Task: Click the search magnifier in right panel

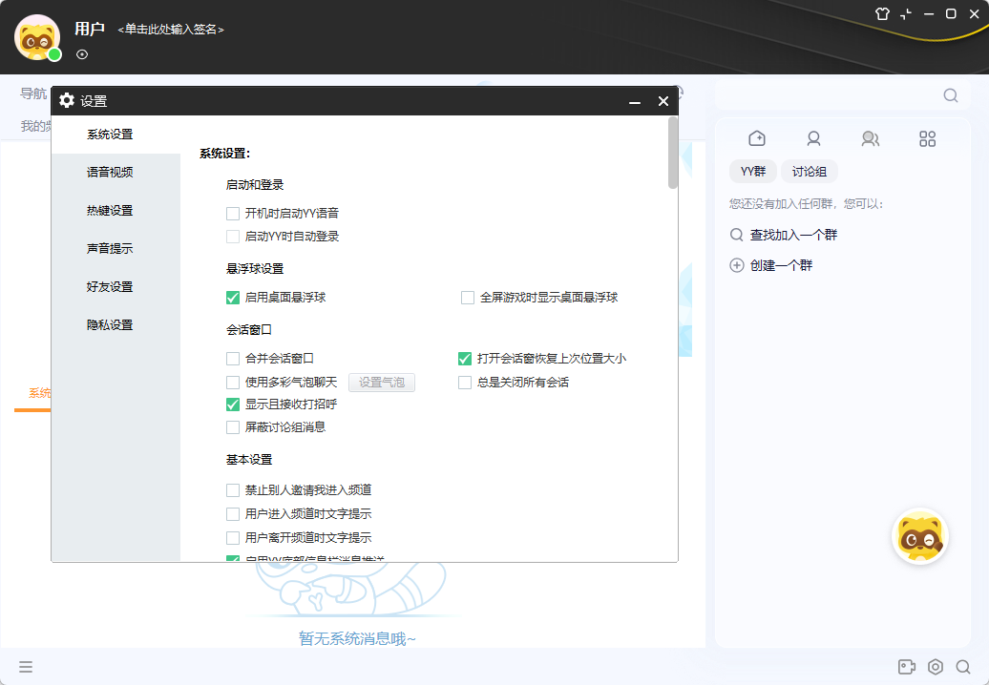Action: pos(951,95)
